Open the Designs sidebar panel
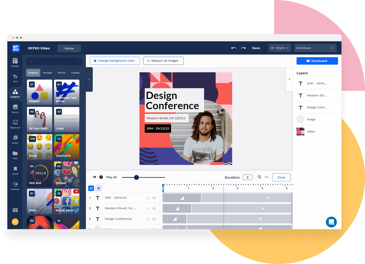The image size is (365, 264). (x=15, y=63)
